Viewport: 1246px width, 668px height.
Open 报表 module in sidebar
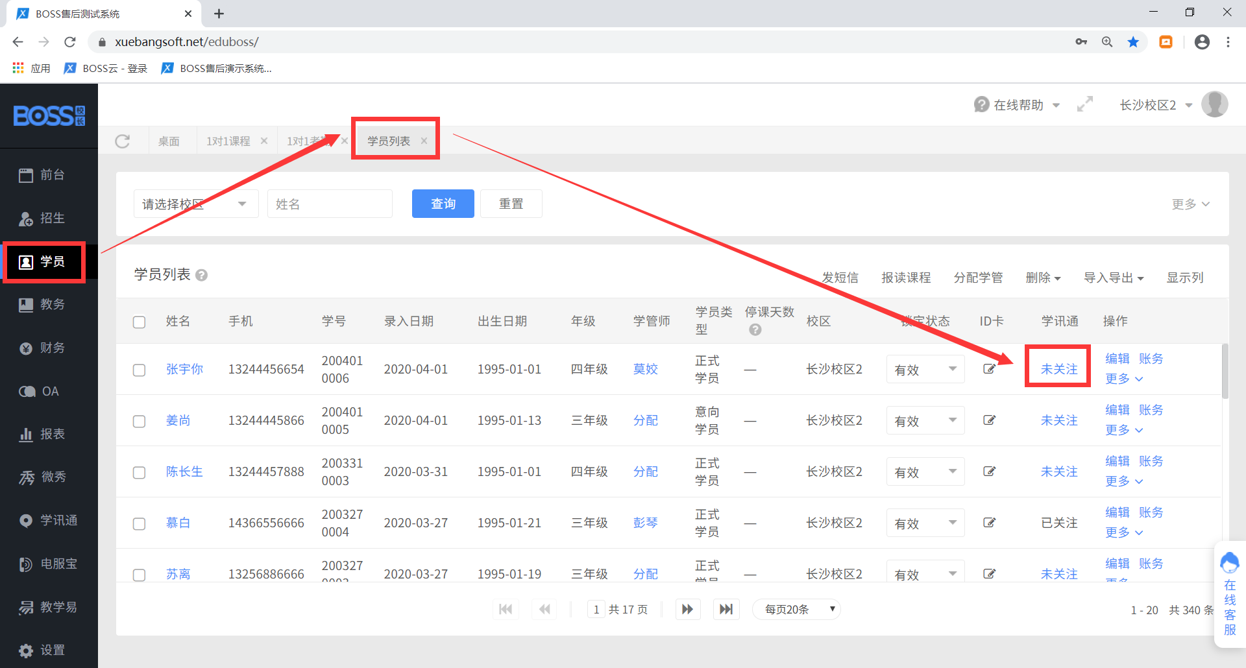(42, 435)
